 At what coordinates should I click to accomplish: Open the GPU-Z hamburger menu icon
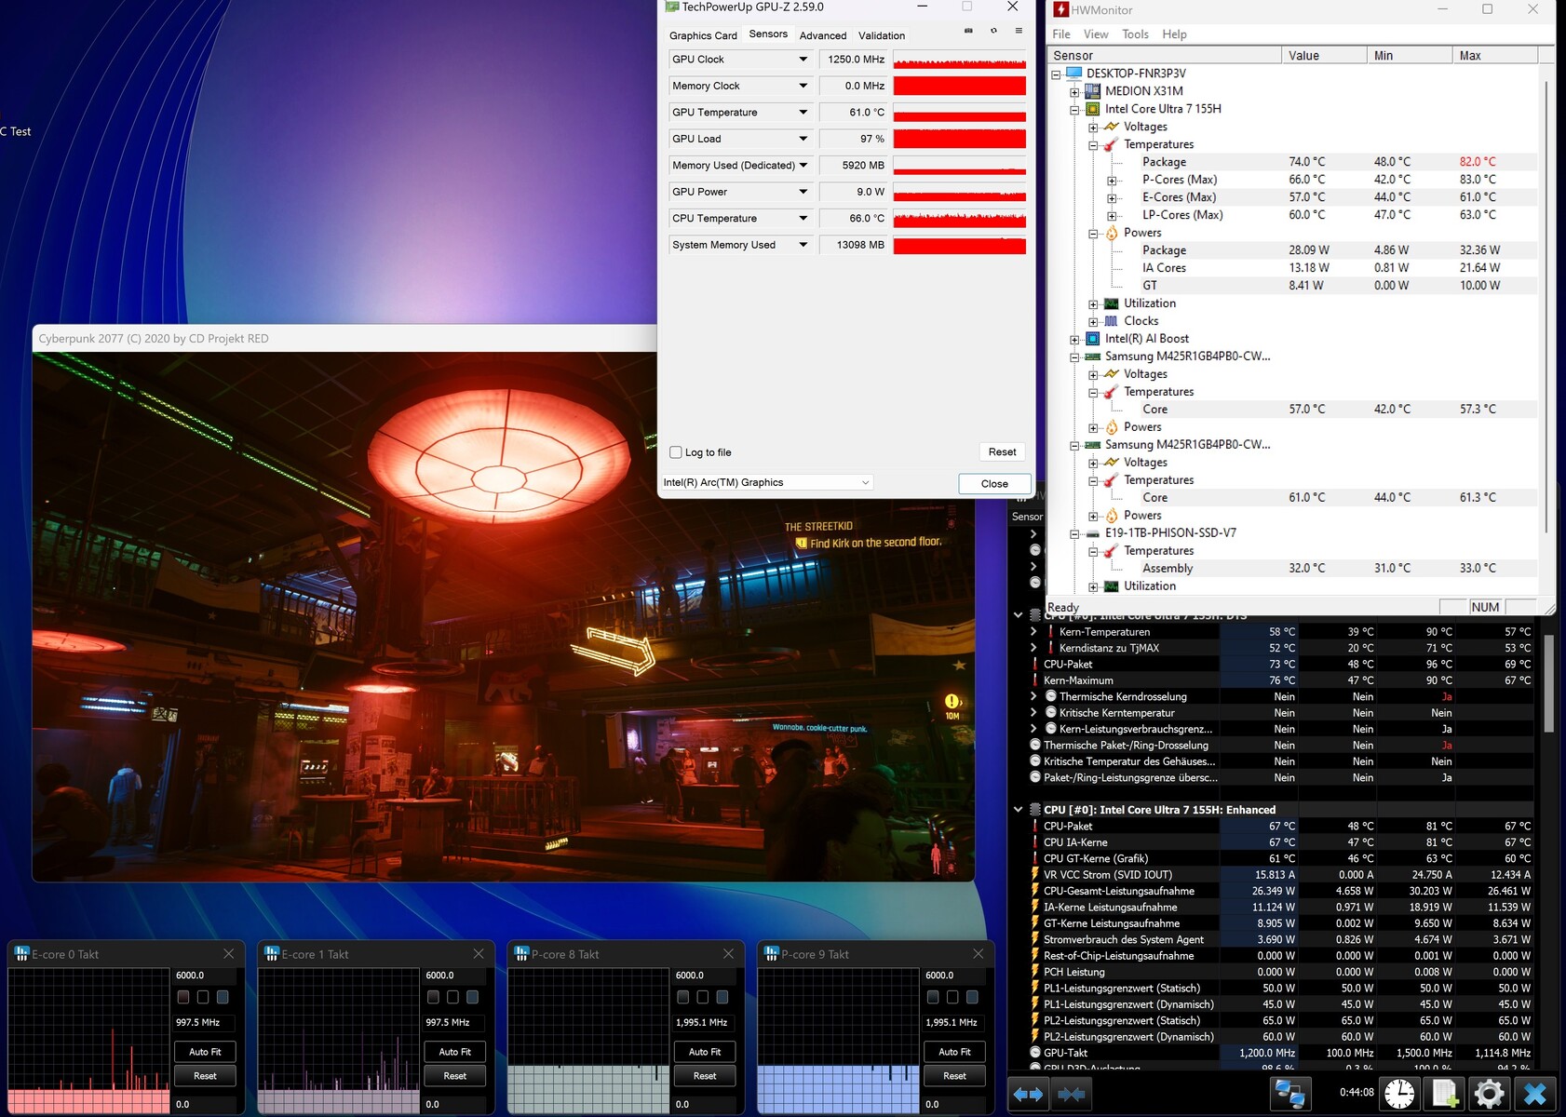pos(1019,31)
